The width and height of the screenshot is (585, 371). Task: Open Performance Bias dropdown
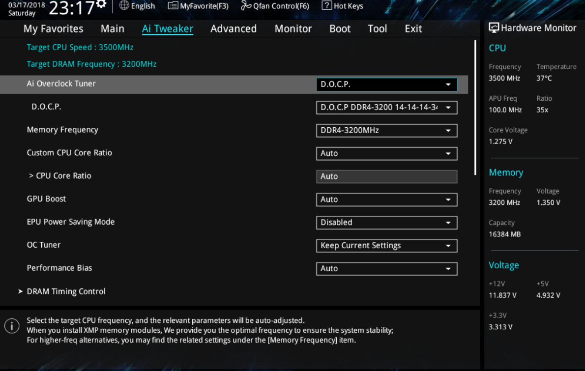pos(386,269)
